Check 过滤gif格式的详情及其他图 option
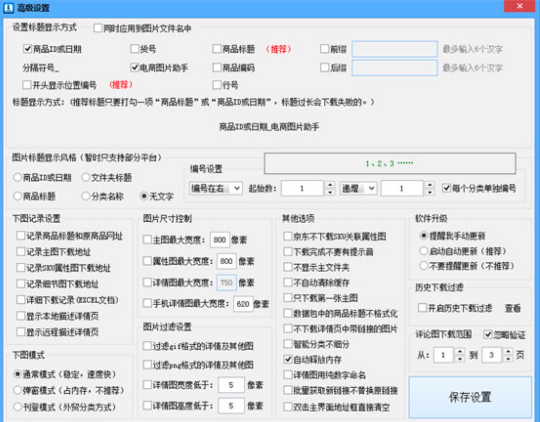The width and height of the screenshot is (540, 422). click(x=147, y=346)
